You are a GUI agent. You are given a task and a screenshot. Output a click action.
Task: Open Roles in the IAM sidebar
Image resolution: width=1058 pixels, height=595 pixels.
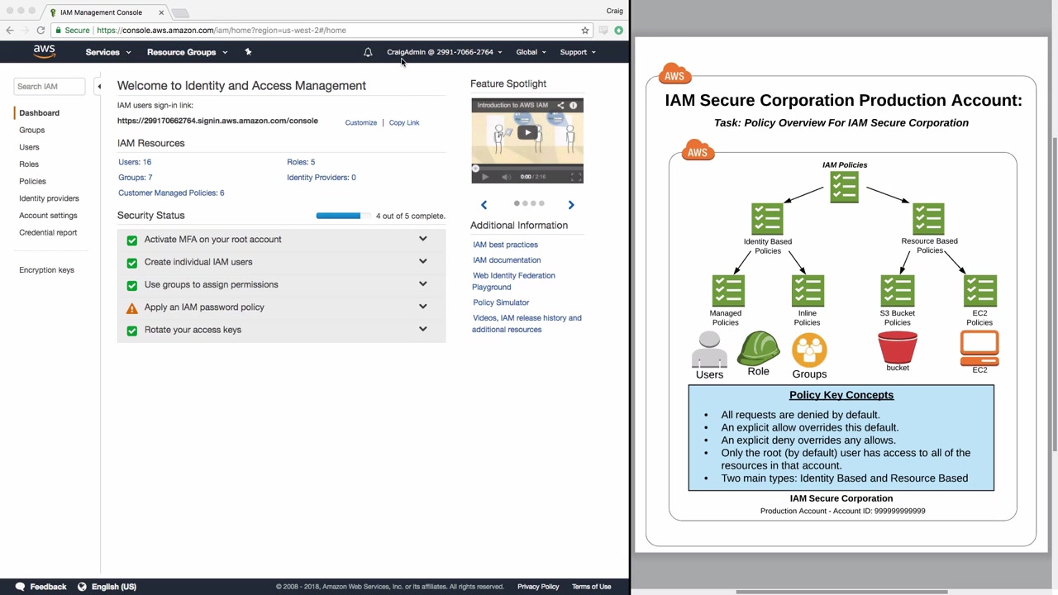click(x=29, y=164)
